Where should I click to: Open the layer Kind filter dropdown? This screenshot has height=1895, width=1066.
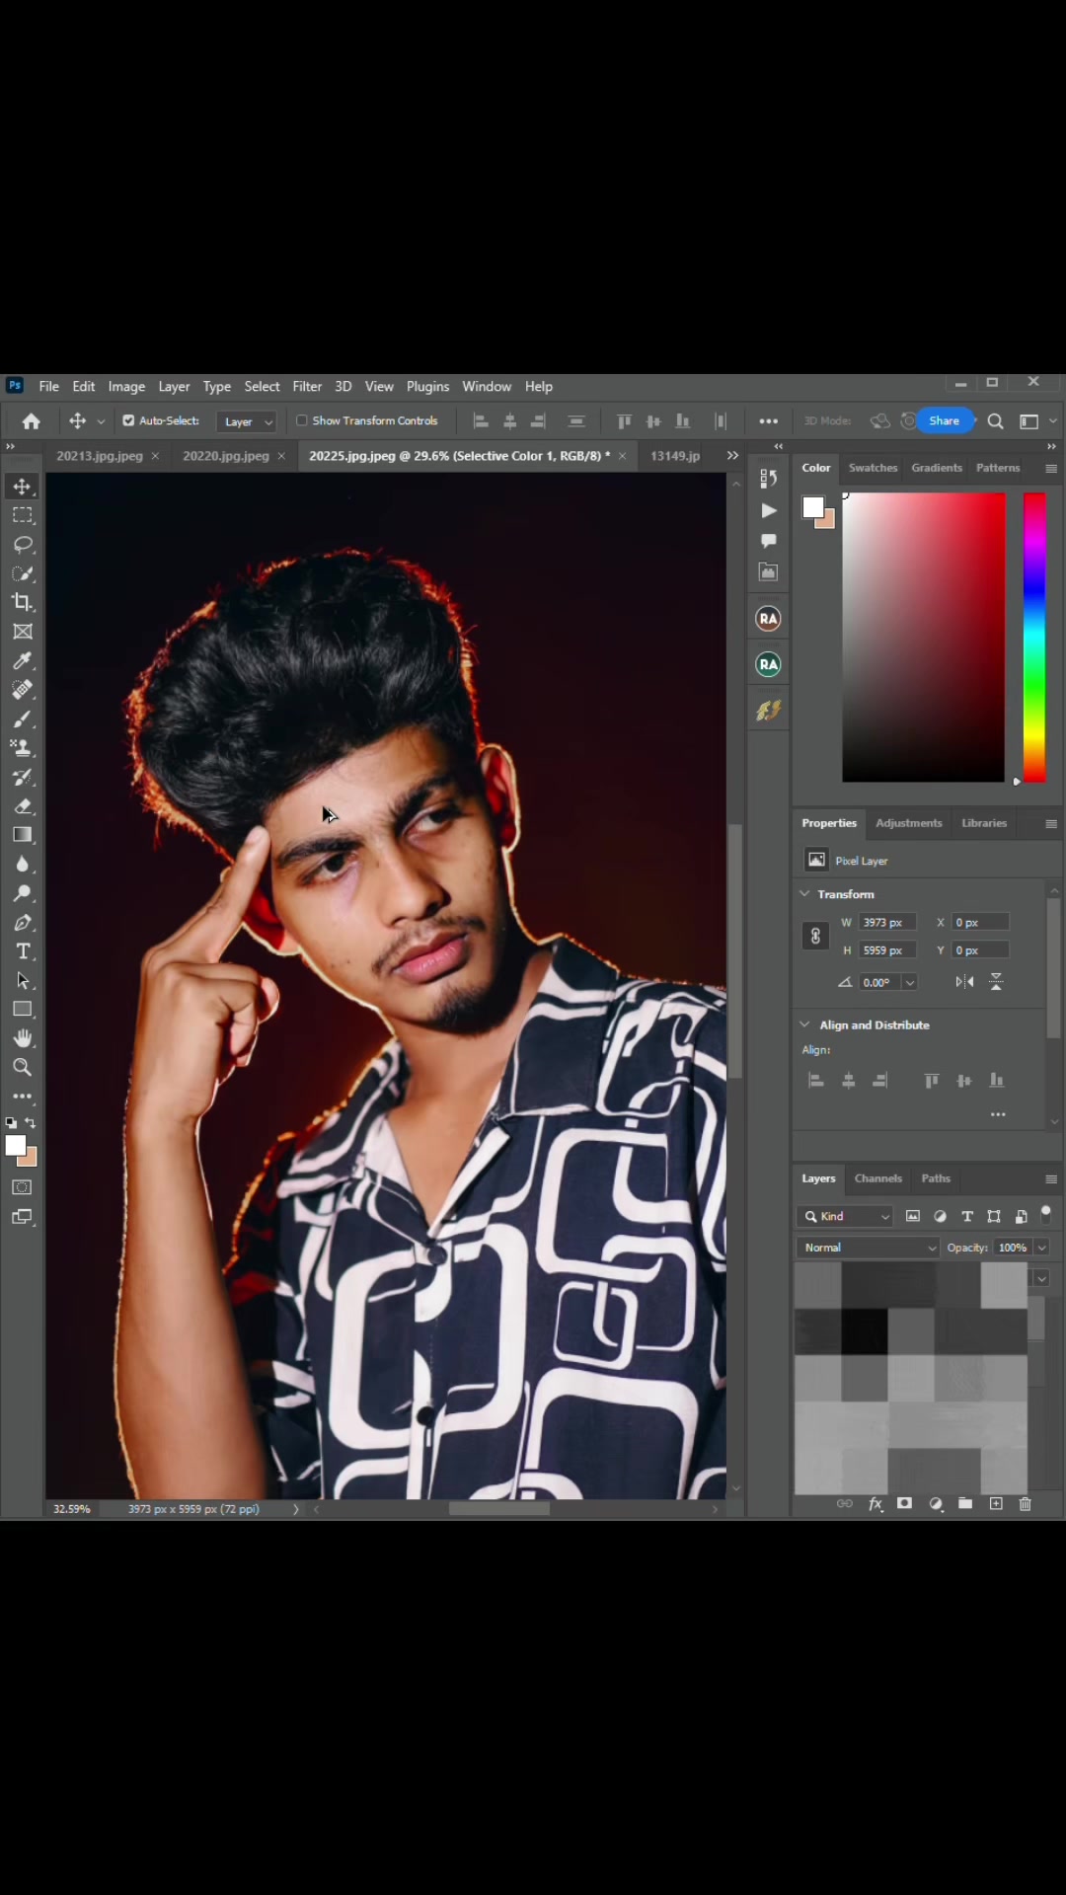[846, 1217]
